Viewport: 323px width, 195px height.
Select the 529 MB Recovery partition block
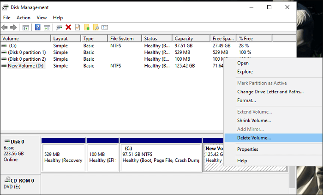(x=63, y=157)
